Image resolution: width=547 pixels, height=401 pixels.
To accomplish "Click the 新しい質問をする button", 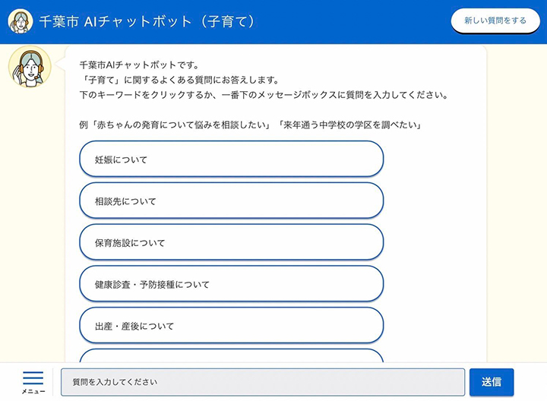I will coord(495,21).
